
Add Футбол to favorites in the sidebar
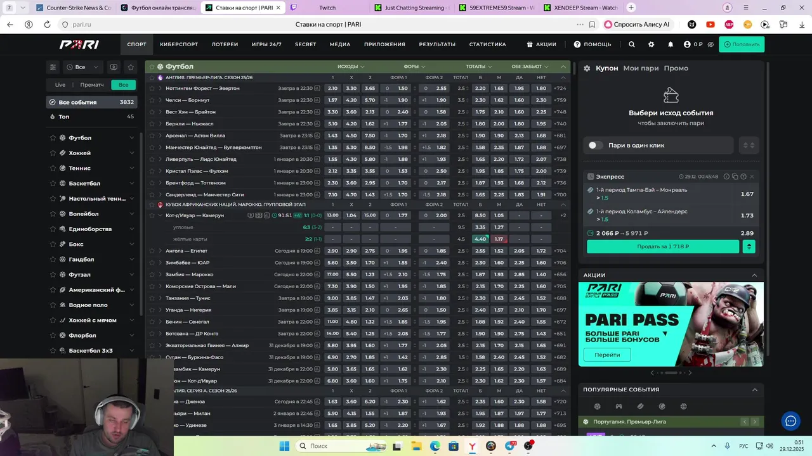click(53, 137)
